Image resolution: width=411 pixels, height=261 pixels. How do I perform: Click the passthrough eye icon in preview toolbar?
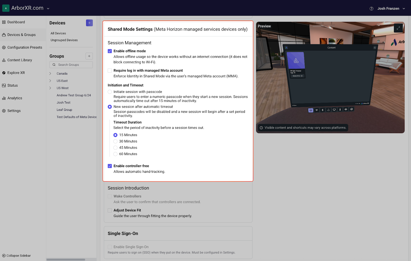click(x=346, y=109)
